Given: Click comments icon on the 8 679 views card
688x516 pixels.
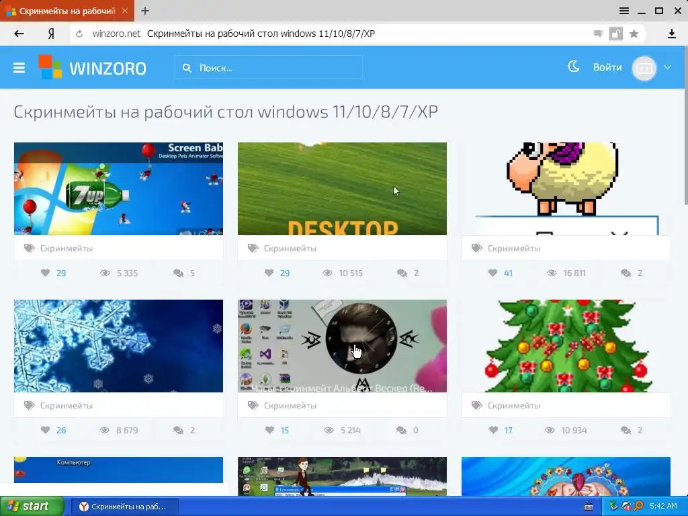Looking at the screenshot, I should point(178,431).
